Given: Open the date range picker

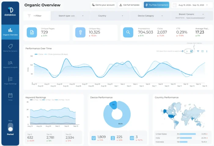Looking at the screenshot, I should pos(192,5).
